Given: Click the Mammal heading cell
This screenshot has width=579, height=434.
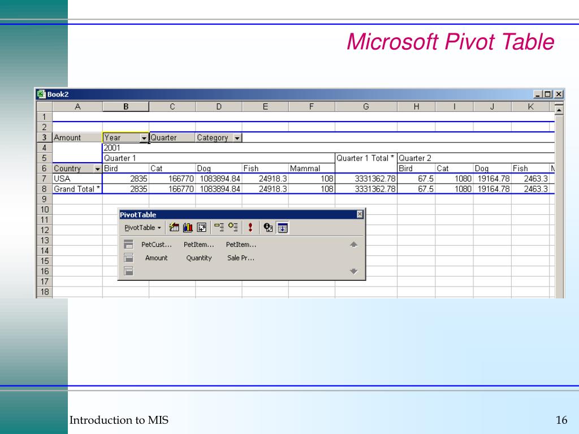Looking at the screenshot, I should tap(312, 168).
